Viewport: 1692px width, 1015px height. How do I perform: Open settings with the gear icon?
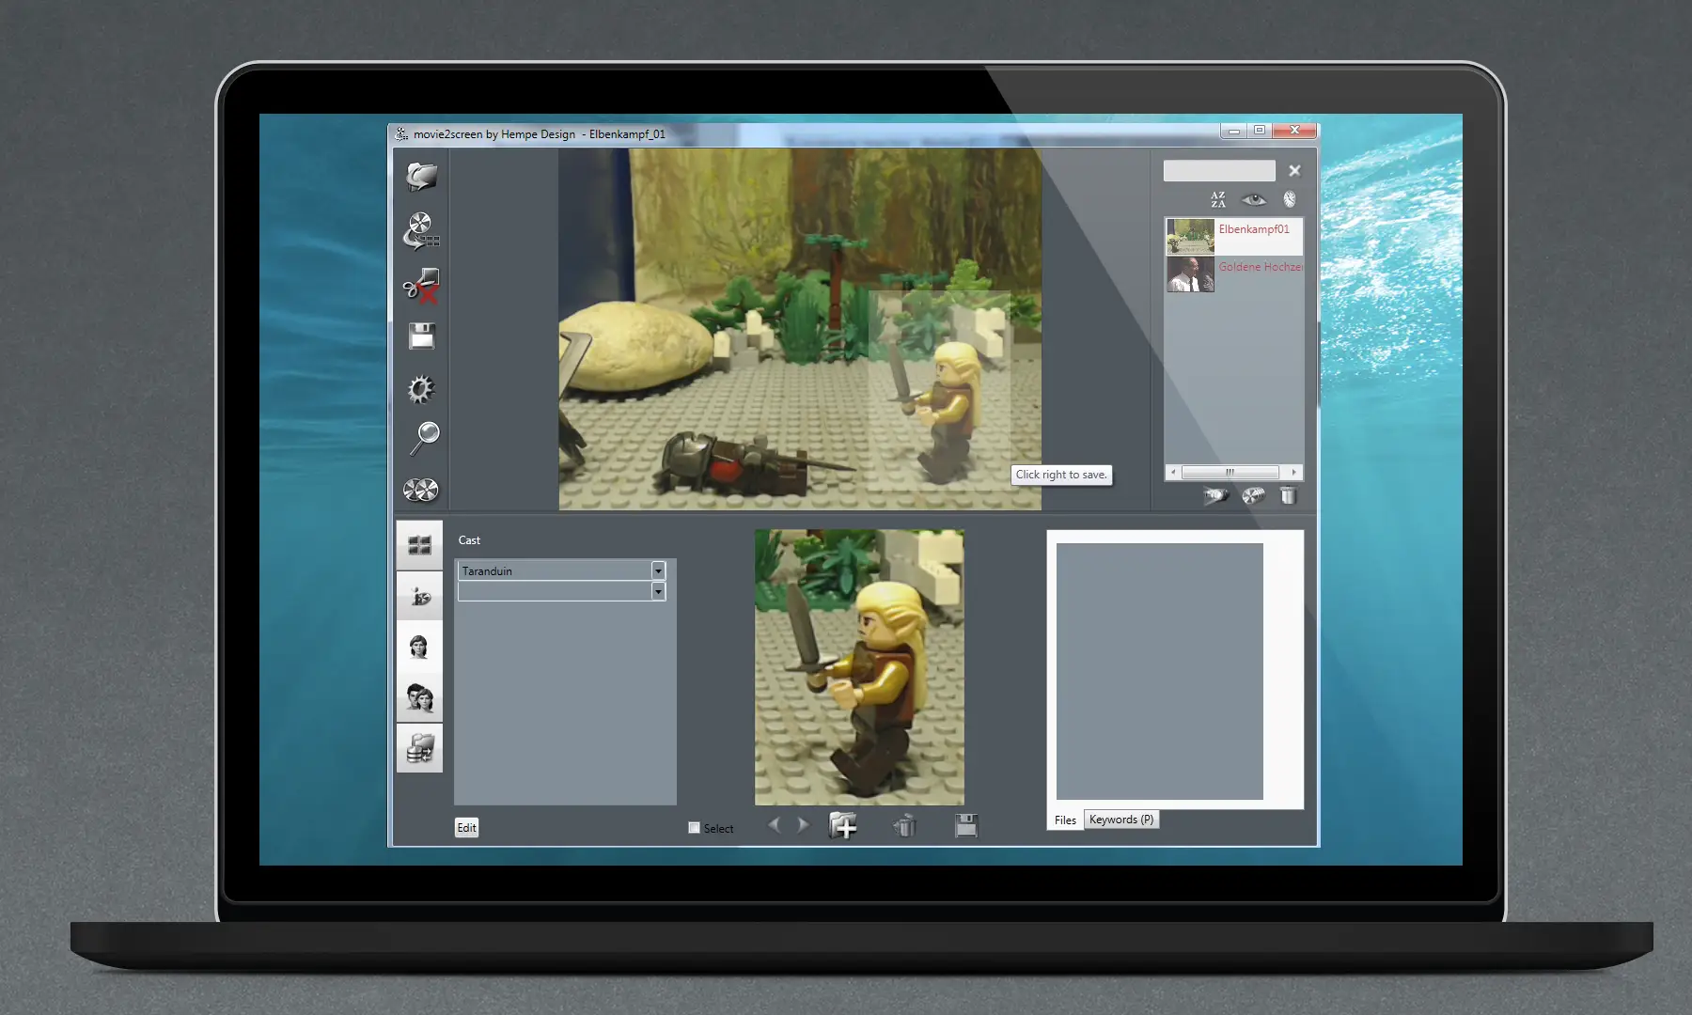[421, 388]
